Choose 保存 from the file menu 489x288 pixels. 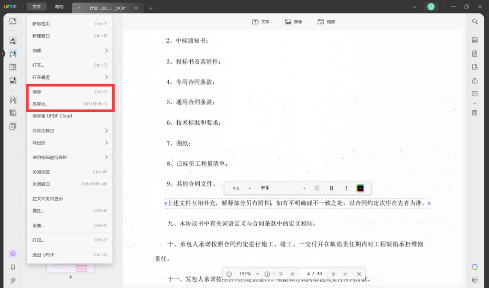70,92
